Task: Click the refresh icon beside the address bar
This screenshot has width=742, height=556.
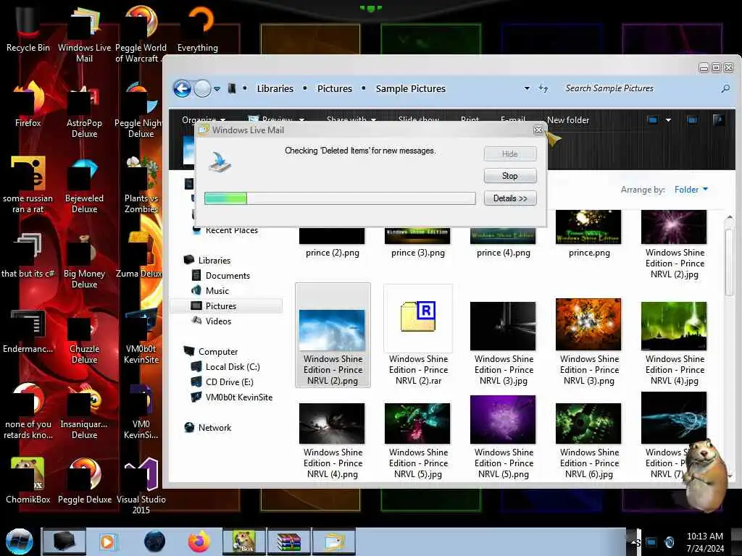Action: (543, 88)
